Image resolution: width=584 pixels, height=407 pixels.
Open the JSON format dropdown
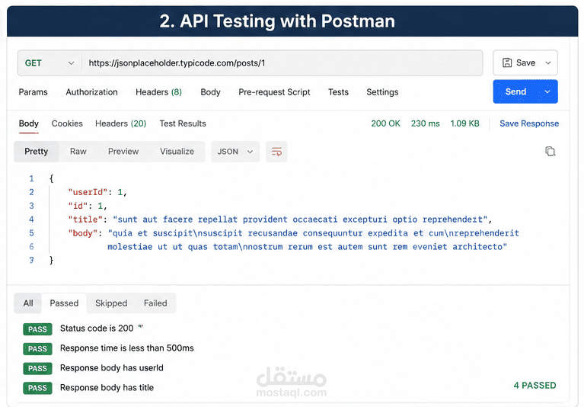(x=235, y=152)
